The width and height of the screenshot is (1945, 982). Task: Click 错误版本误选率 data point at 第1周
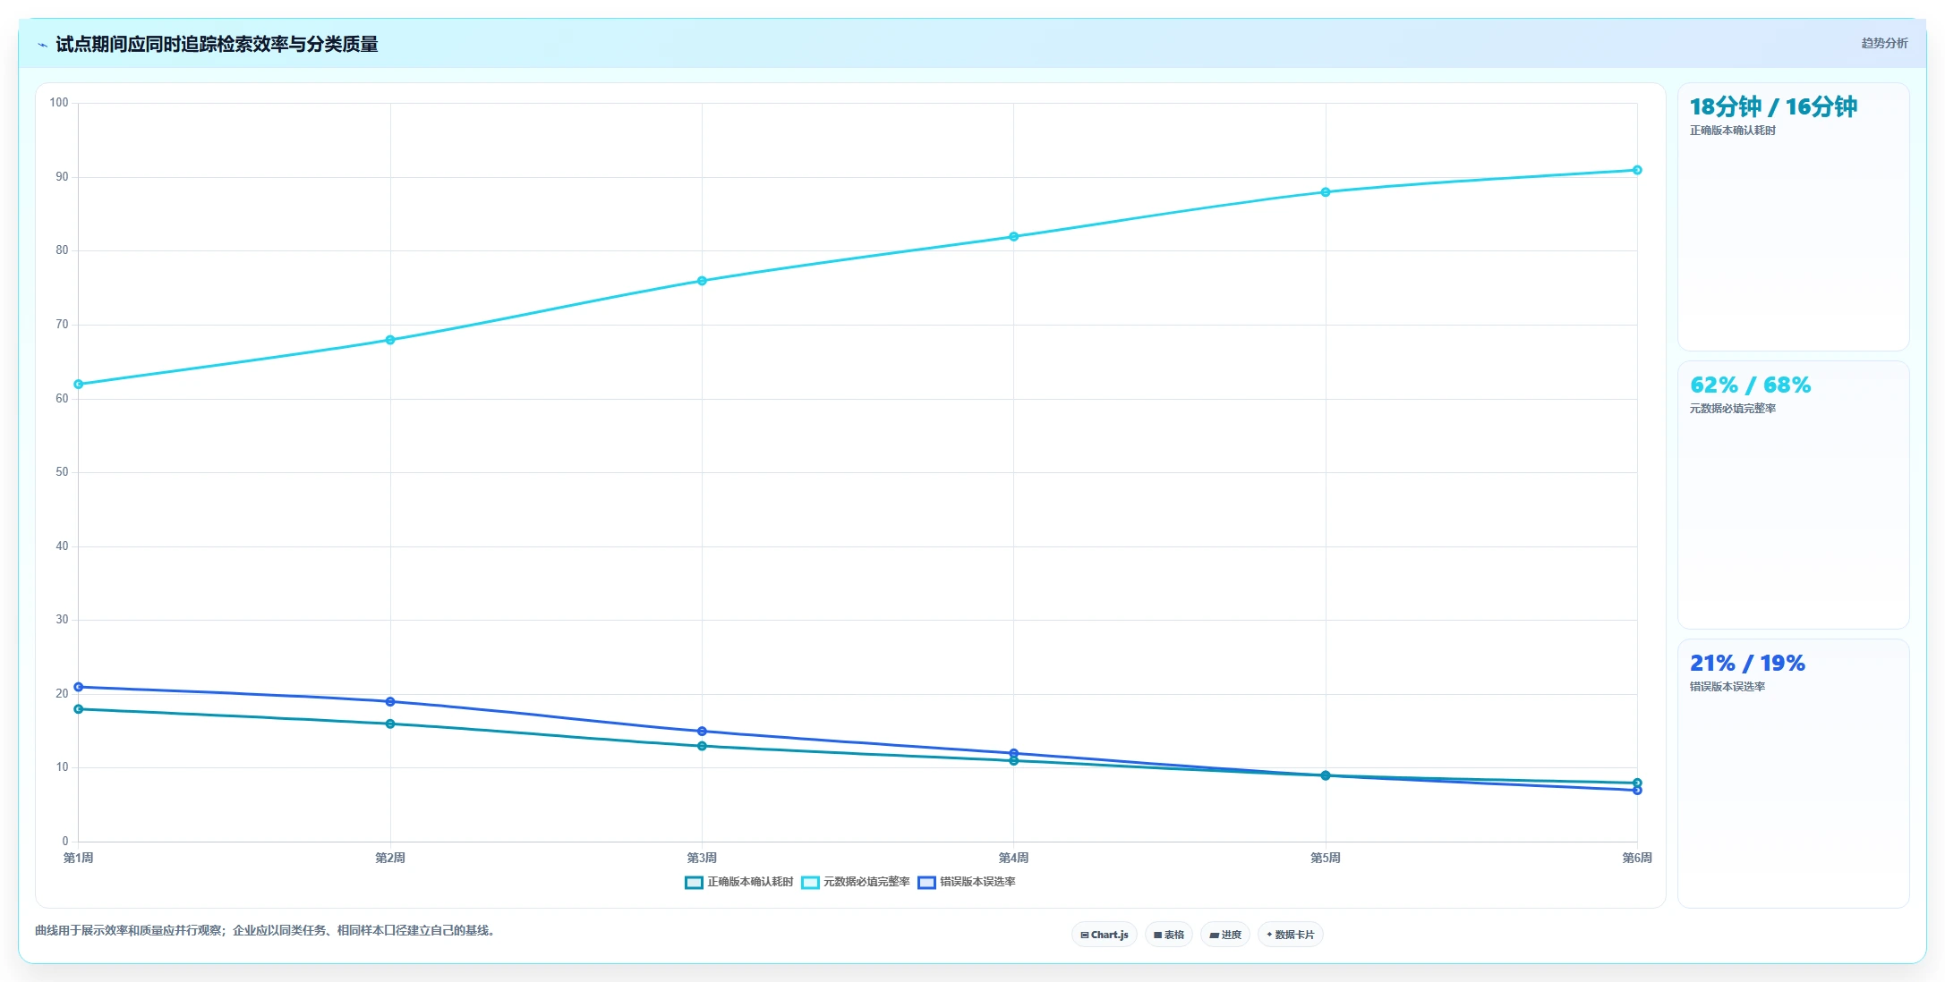click(x=79, y=687)
